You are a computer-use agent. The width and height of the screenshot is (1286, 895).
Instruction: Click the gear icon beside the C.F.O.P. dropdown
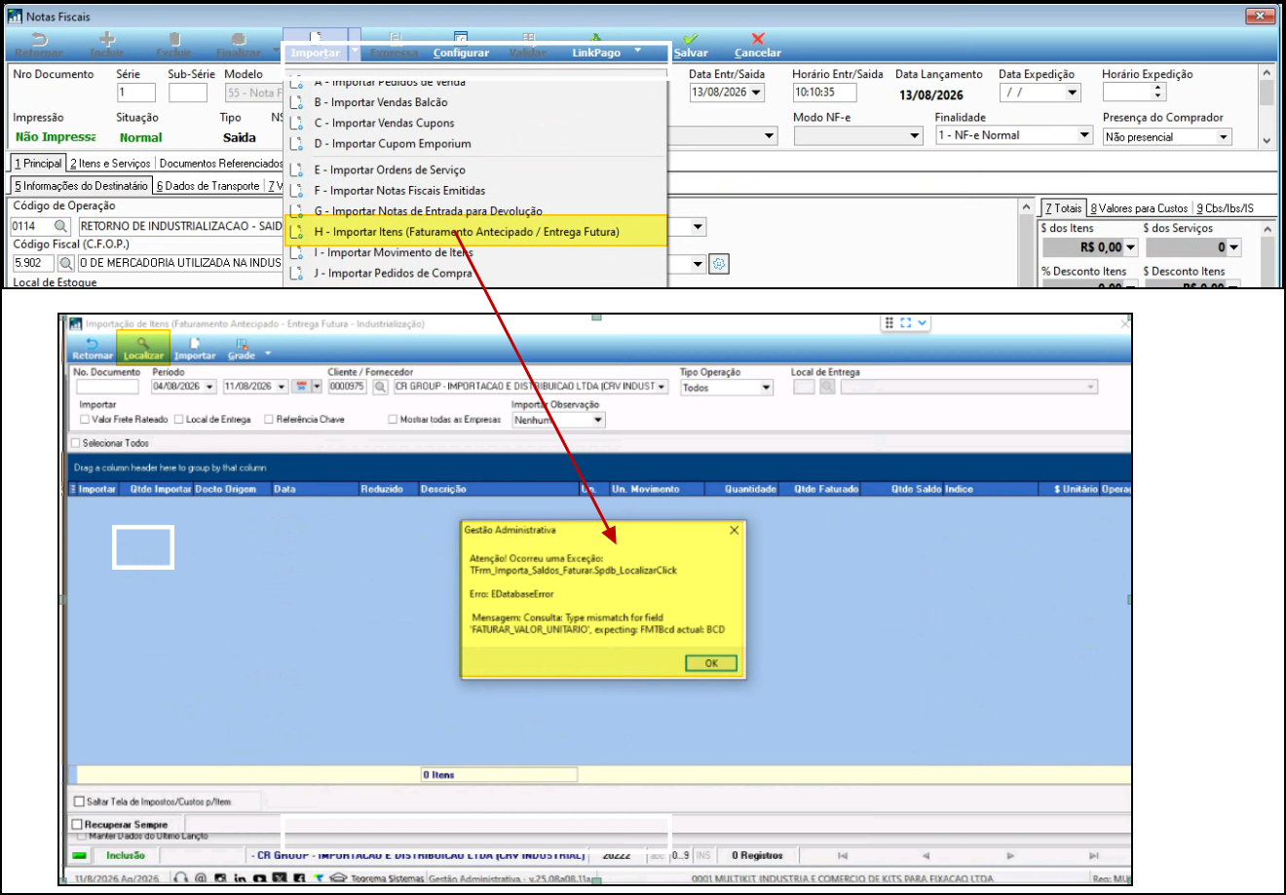(x=719, y=264)
